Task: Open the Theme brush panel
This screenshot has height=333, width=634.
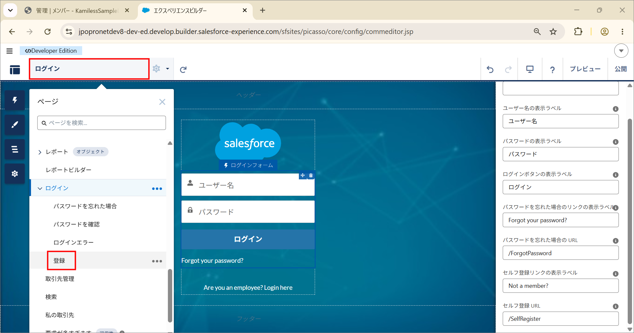Action: pos(15,125)
